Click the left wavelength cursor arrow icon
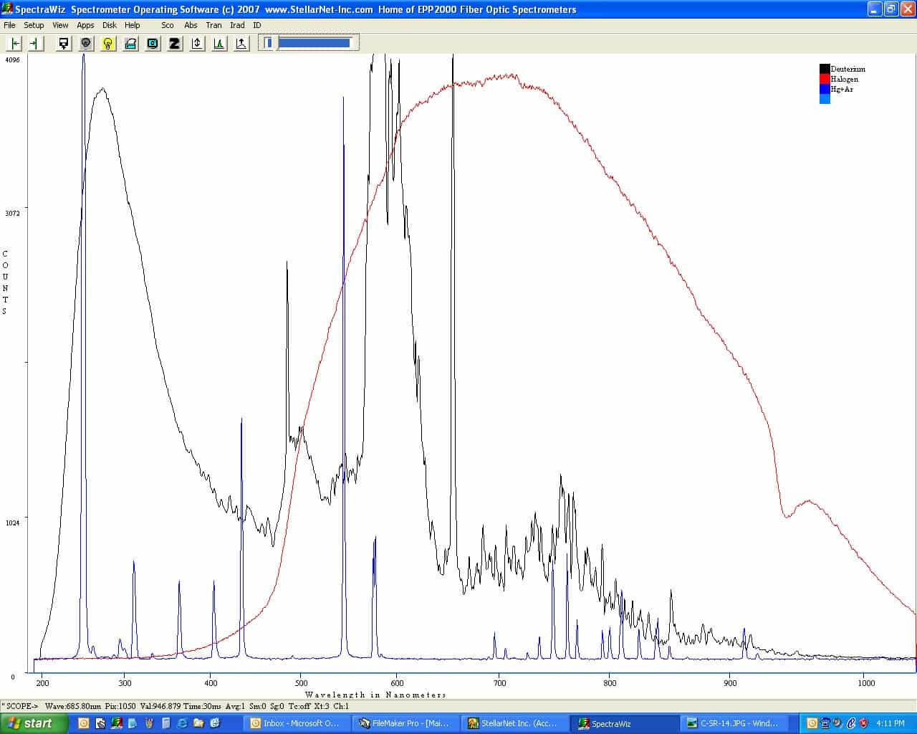Image resolution: width=917 pixels, height=734 pixels. [x=14, y=44]
